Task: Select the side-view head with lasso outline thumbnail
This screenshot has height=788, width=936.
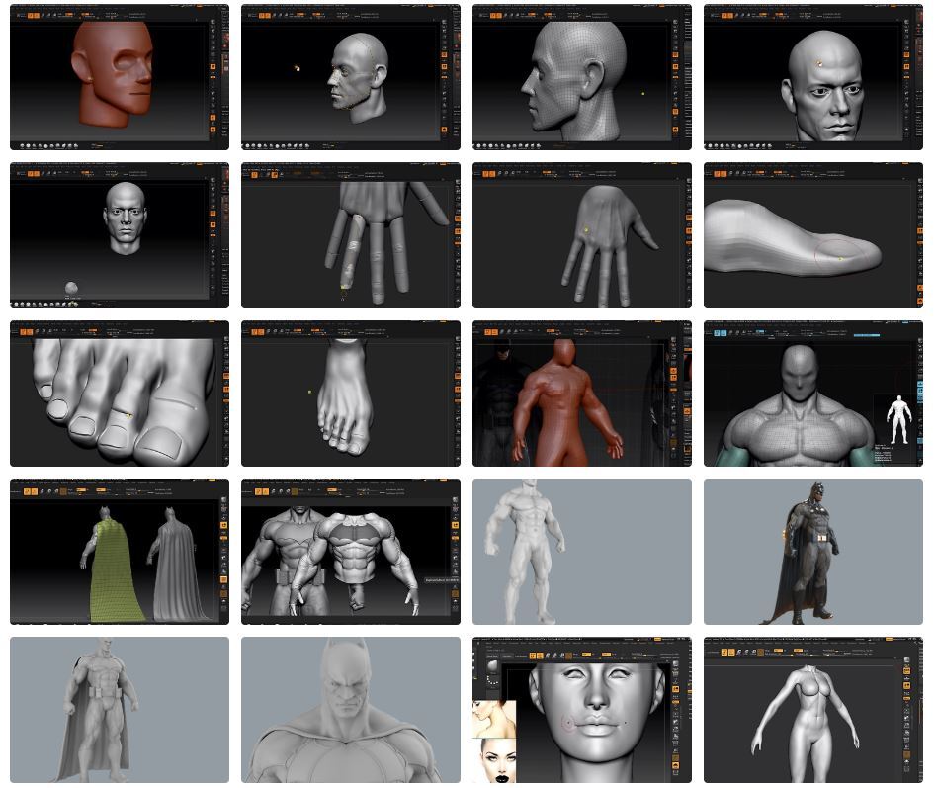Action: pyautogui.click(x=351, y=77)
